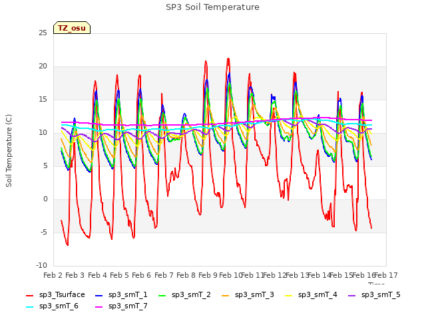Click the yellow sp3_smT_4 legend swatch

pyautogui.click(x=288, y=295)
